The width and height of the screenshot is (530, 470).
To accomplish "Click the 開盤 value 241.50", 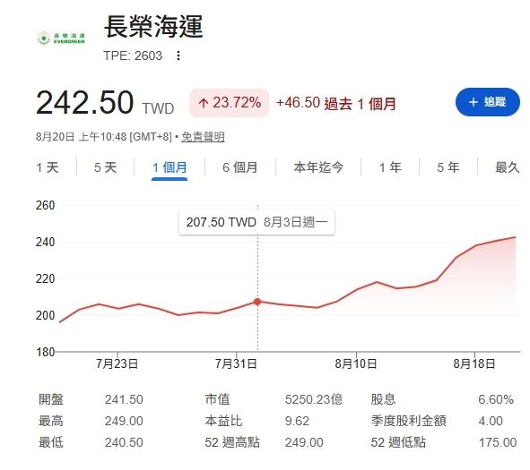I will pos(124,399).
